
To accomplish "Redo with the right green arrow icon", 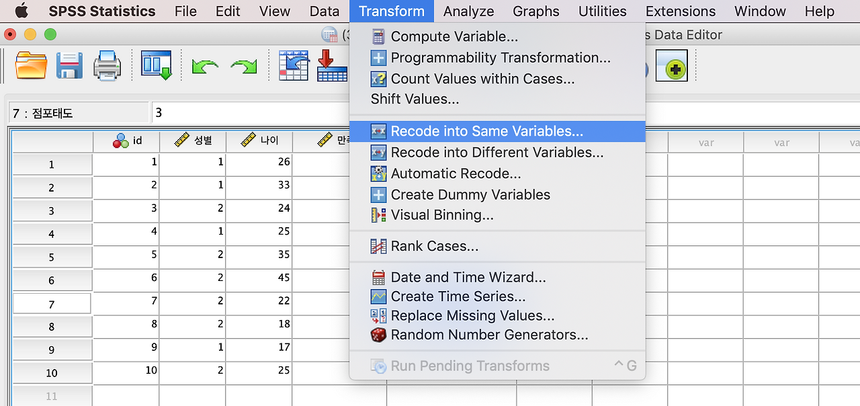I will pyautogui.click(x=244, y=66).
